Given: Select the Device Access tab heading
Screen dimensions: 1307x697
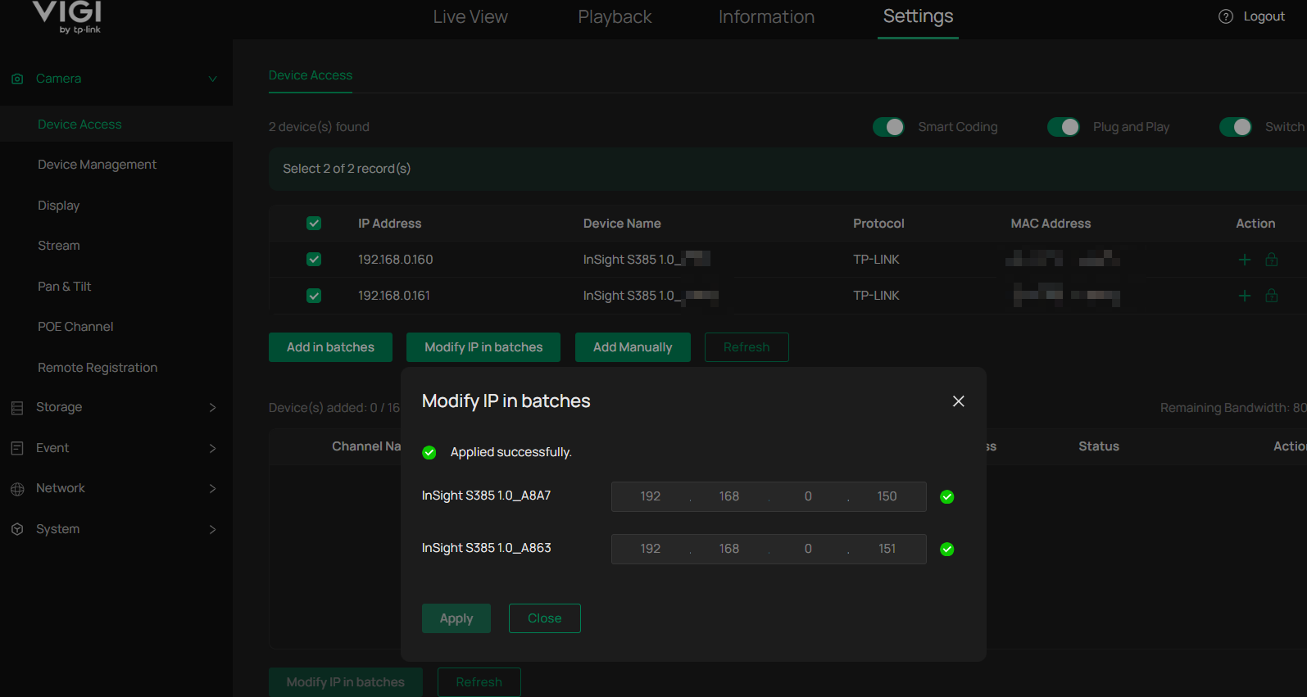Looking at the screenshot, I should click(311, 75).
